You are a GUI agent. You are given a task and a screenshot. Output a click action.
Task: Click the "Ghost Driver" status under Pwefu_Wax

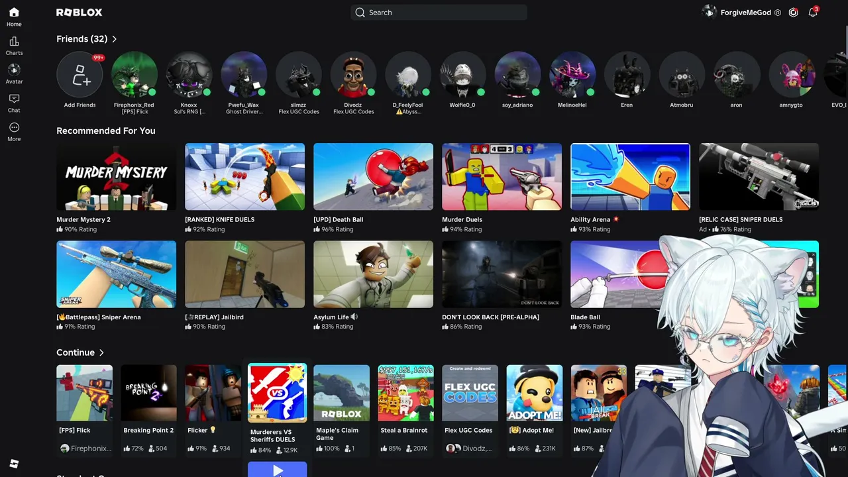point(244,112)
